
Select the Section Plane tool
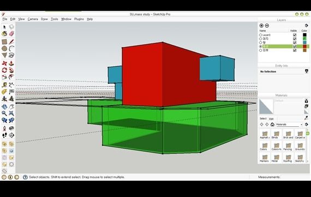pos(11,136)
